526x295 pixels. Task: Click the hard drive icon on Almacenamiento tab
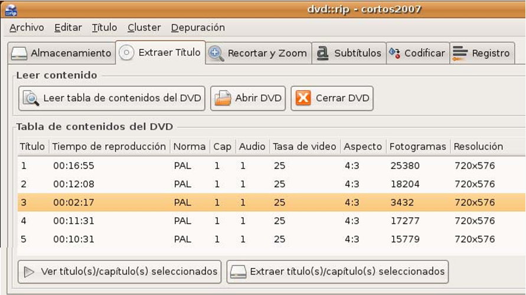[x=19, y=54]
